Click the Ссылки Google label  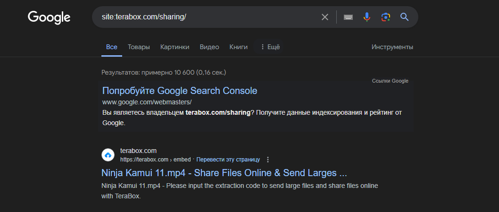pos(390,81)
